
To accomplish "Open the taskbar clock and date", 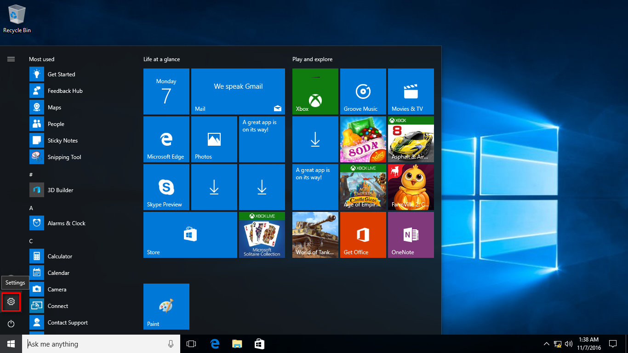I will point(588,344).
